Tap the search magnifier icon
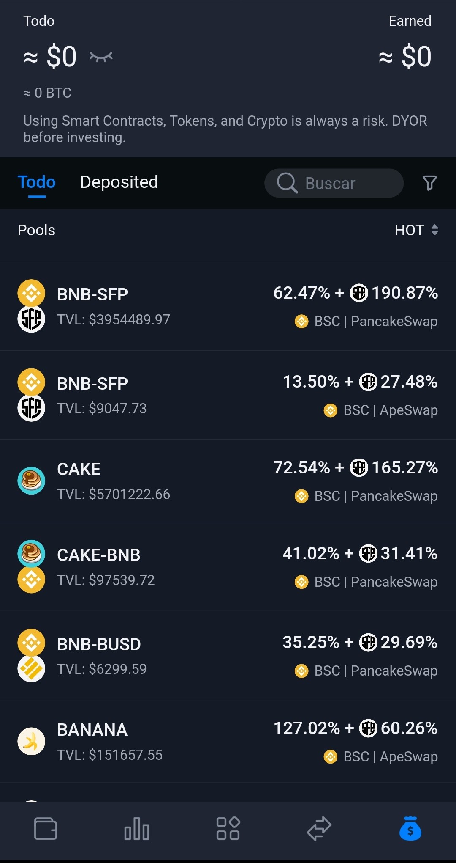 (x=287, y=183)
